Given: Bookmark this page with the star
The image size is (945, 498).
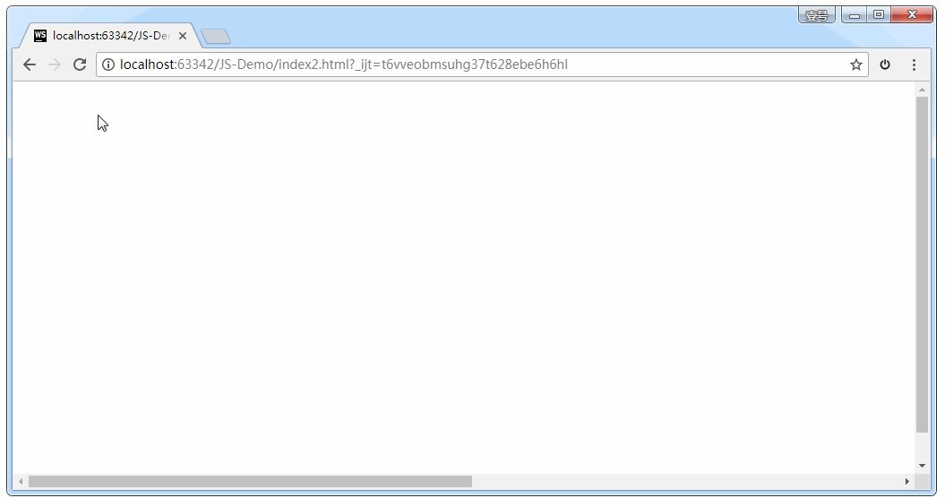Looking at the screenshot, I should pos(855,64).
